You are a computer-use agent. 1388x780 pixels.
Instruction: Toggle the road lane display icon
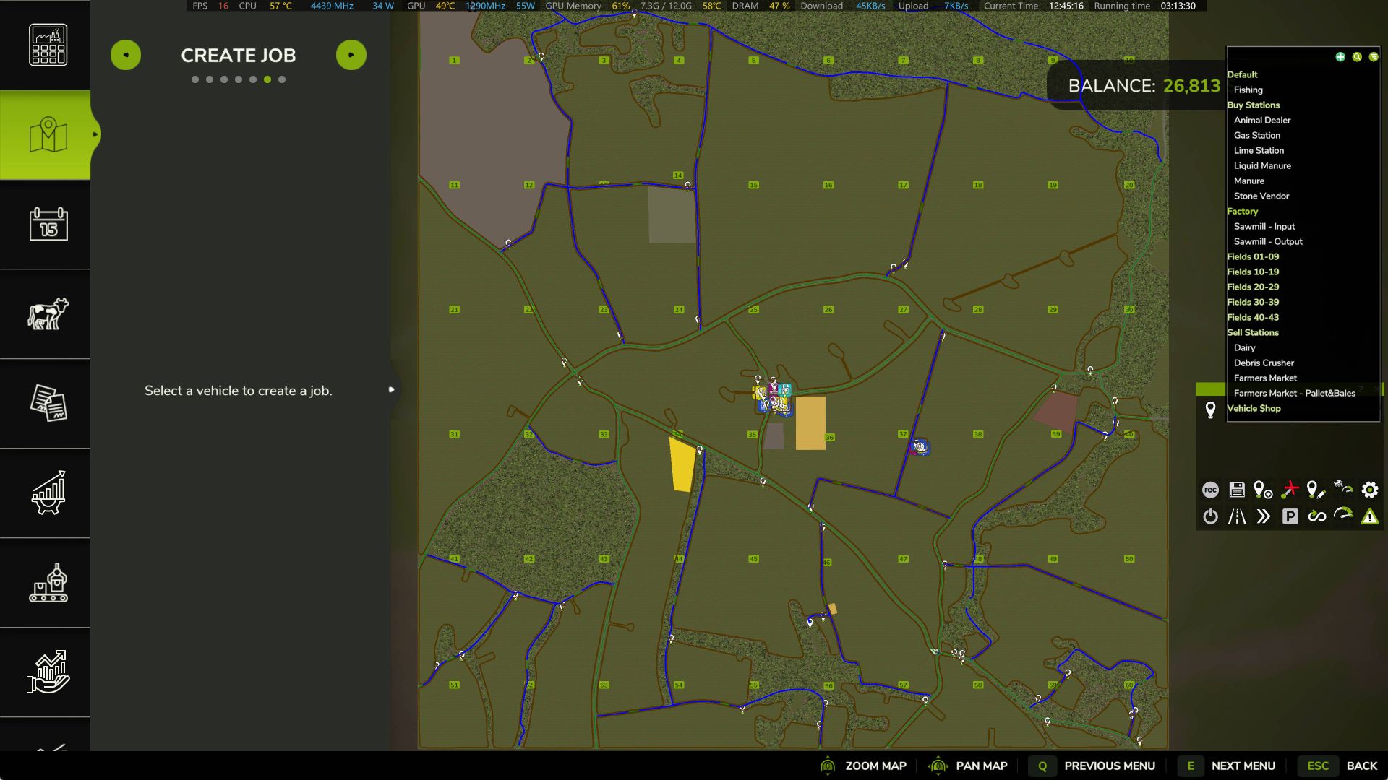point(1237,516)
